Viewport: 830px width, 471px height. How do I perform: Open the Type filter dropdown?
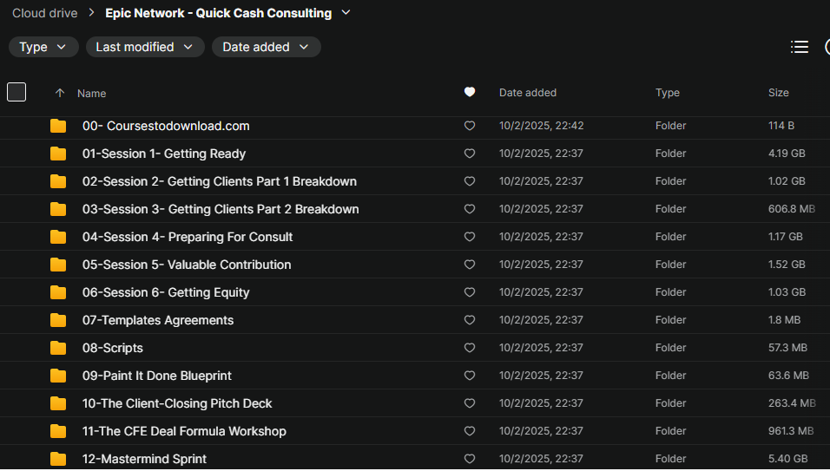pos(43,47)
